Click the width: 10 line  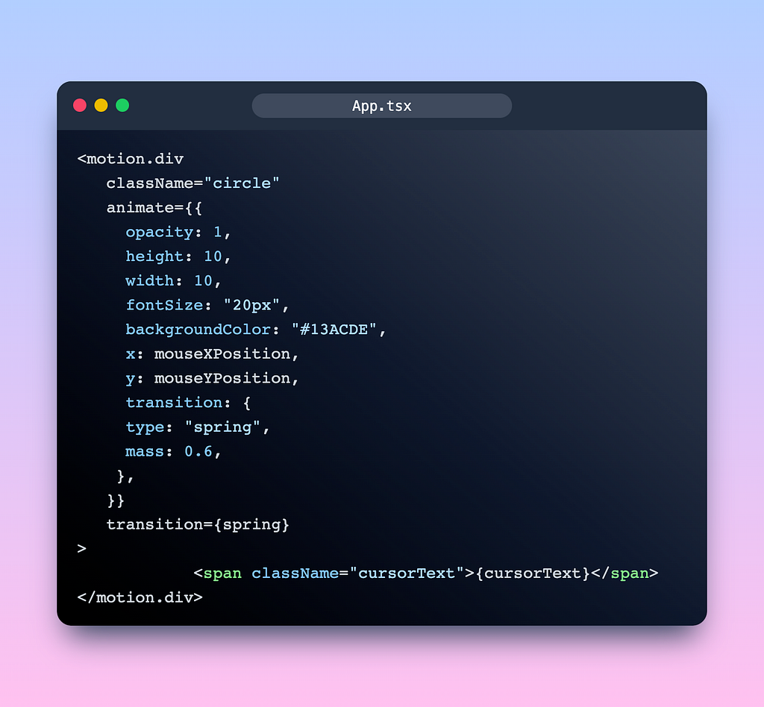tap(173, 281)
